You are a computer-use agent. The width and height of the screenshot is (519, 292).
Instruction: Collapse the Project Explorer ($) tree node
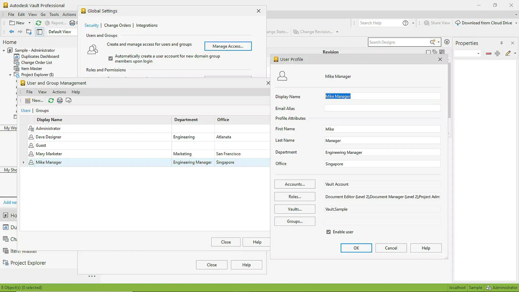click(10, 75)
